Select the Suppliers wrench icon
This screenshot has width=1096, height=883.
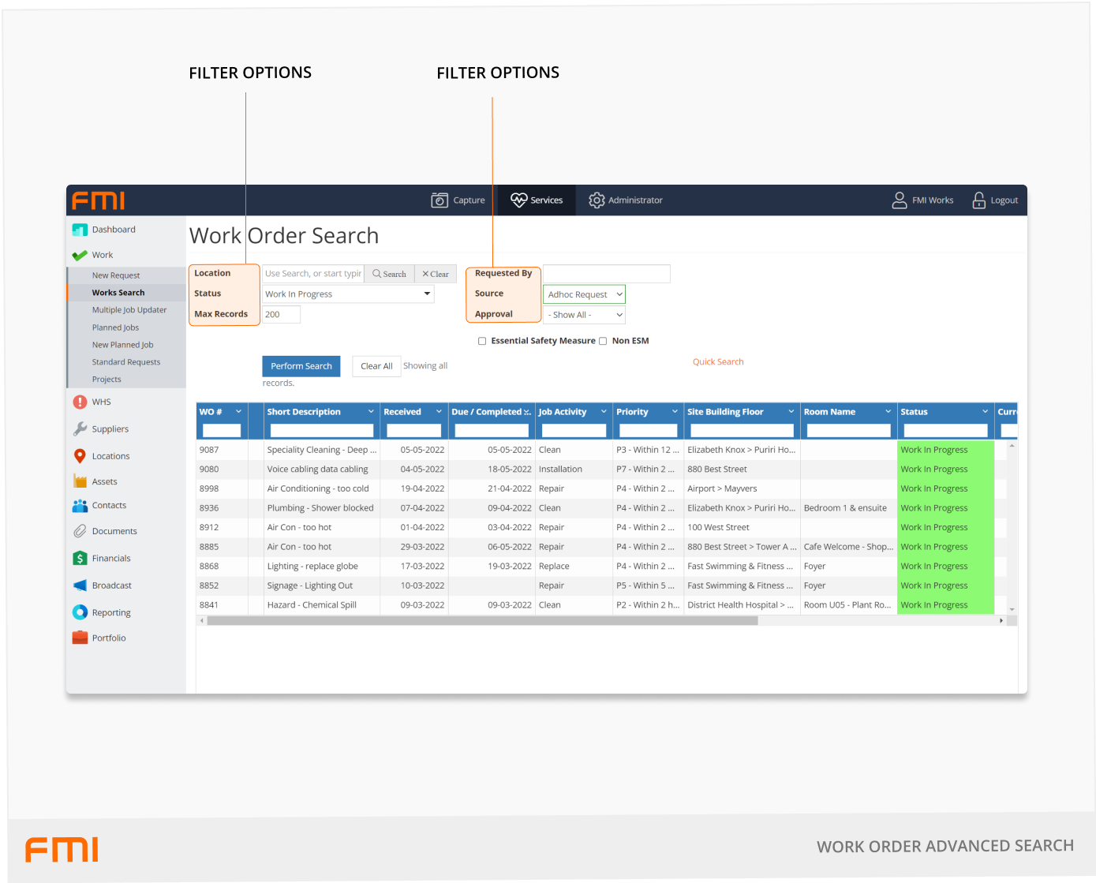point(80,428)
